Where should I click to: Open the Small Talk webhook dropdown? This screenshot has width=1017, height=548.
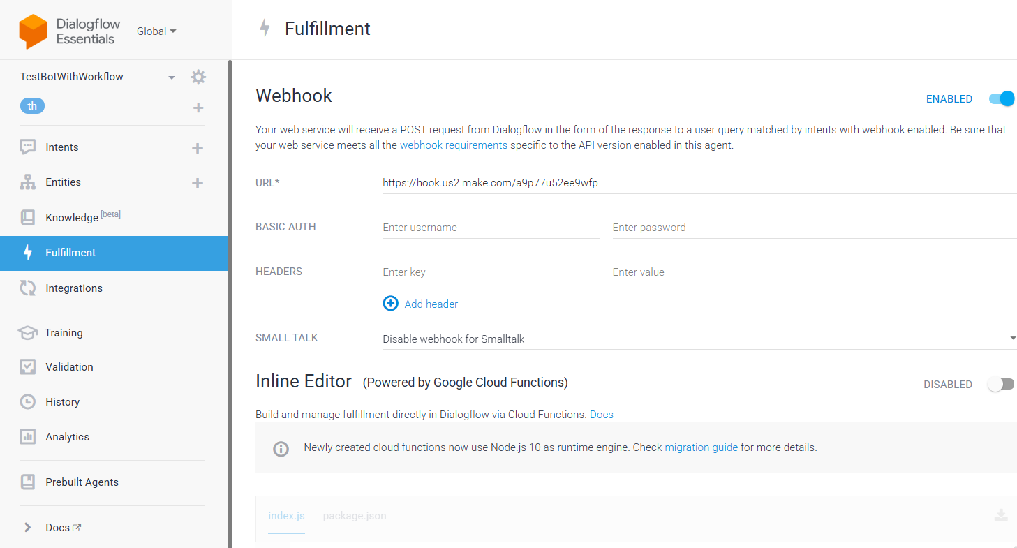(699, 339)
